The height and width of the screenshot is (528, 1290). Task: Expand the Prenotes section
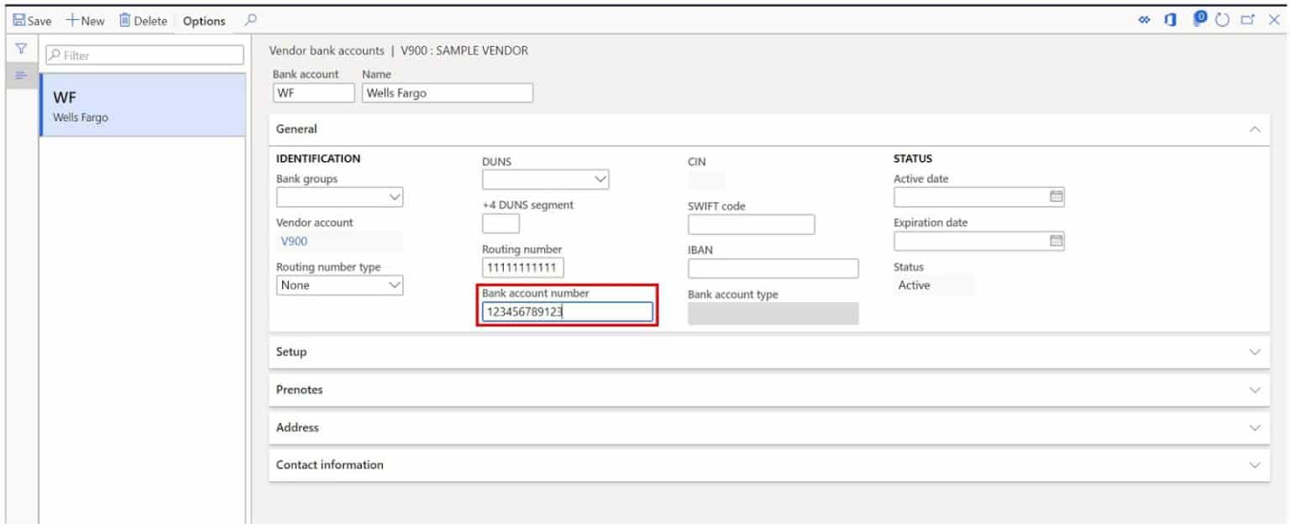pos(1255,389)
